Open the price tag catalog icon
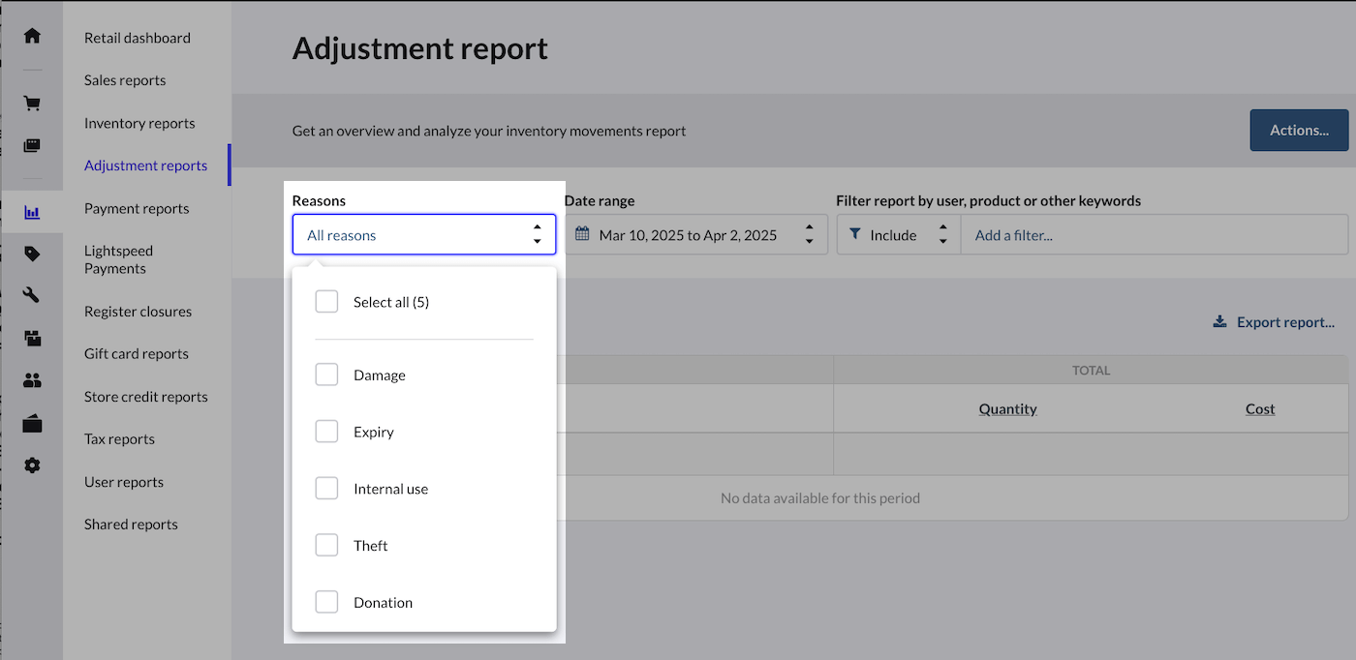The width and height of the screenshot is (1356, 660). 32,254
